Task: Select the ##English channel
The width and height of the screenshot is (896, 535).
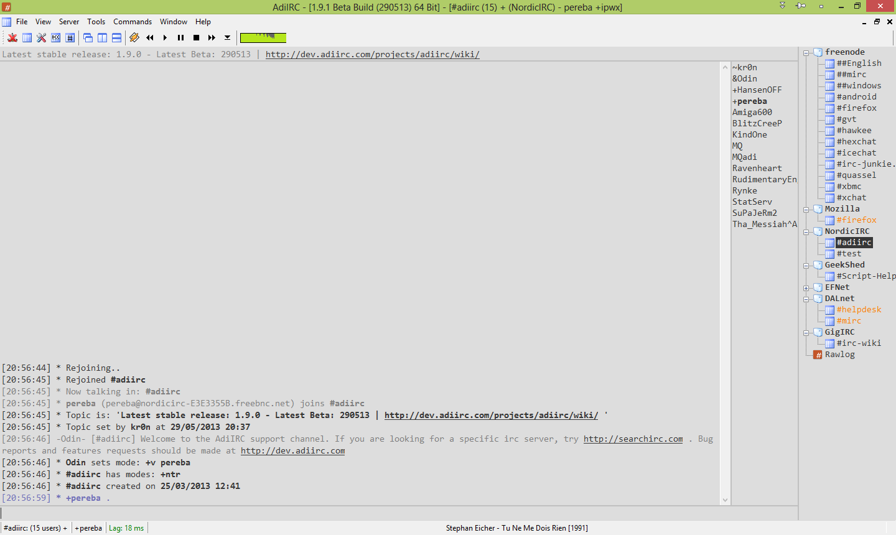Action: point(859,63)
